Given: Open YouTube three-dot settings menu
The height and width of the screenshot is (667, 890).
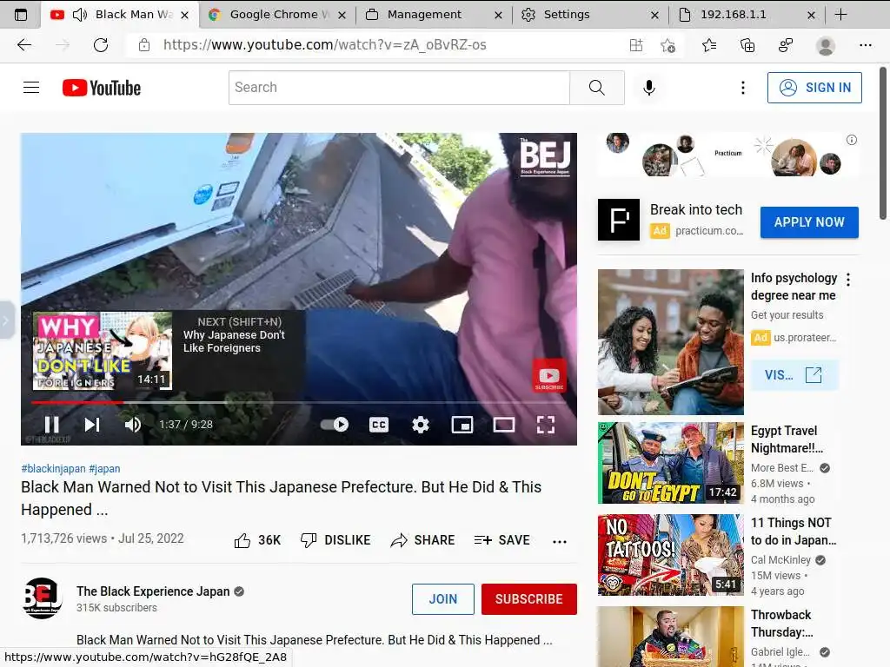Looking at the screenshot, I should pos(742,88).
